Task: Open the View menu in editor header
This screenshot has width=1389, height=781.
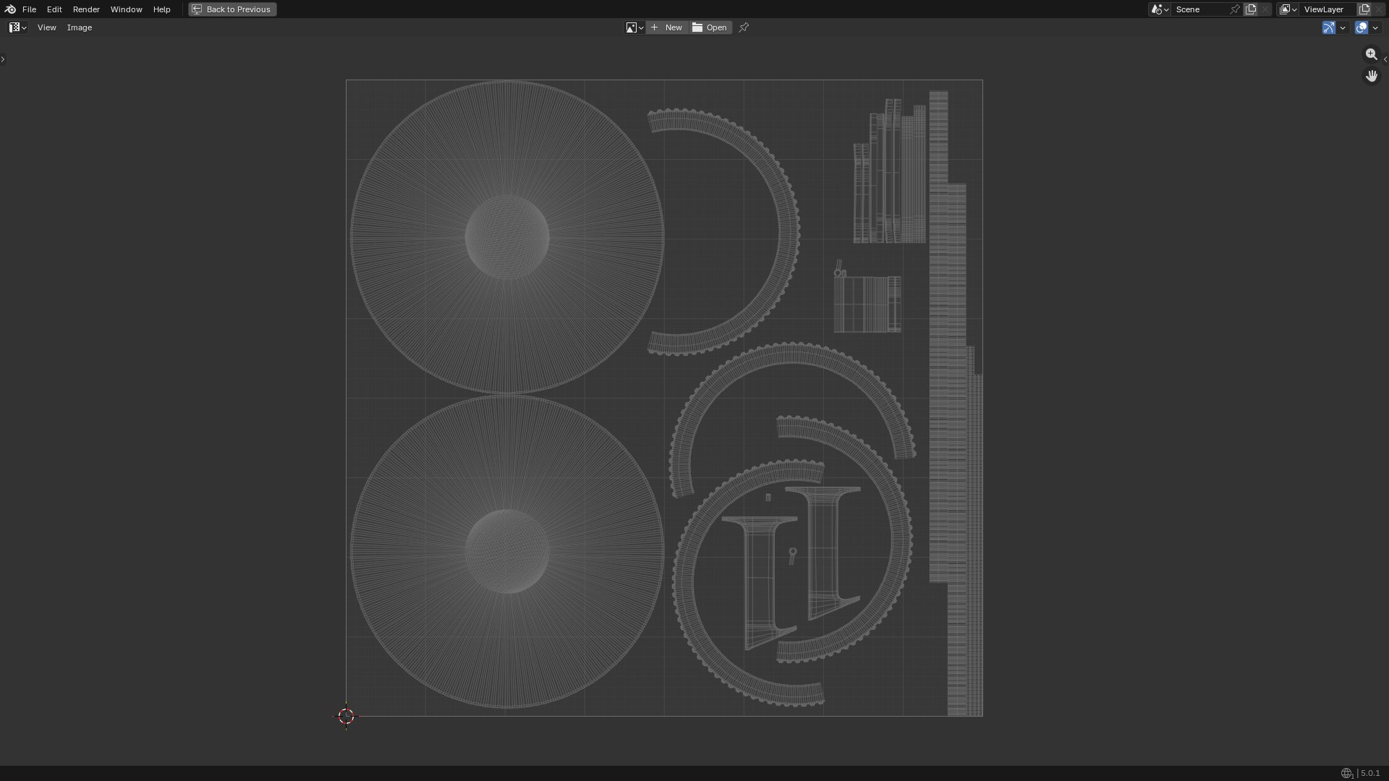Action: (x=46, y=27)
